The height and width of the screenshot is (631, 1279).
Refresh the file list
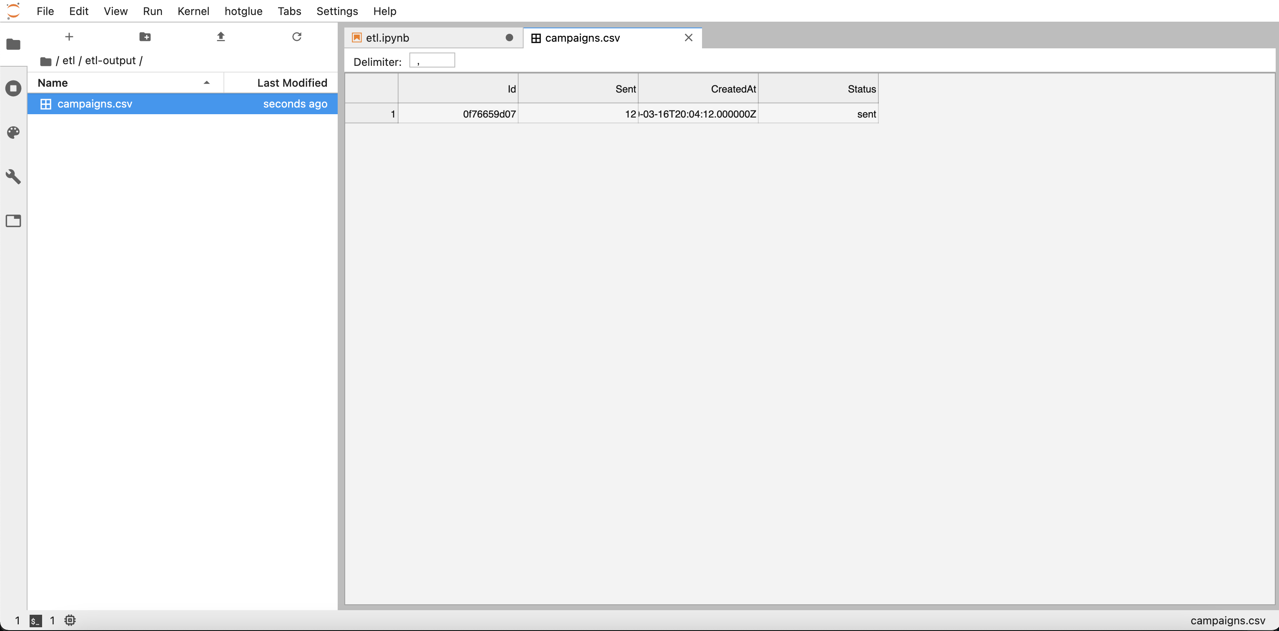tap(297, 37)
